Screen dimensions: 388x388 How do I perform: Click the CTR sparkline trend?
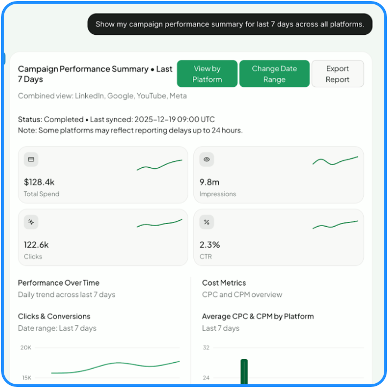[x=335, y=224]
